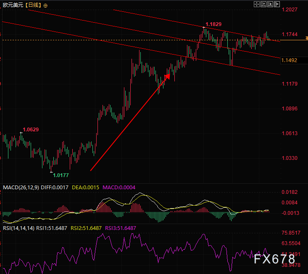Open the RSI(14,14,14) indicator parameters label

tap(18, 228)
